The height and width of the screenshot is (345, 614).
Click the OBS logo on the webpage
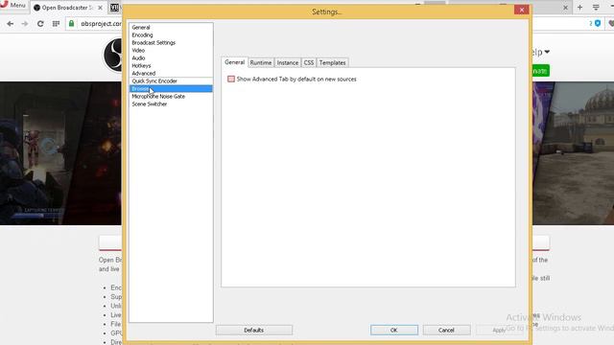[x=113, y=56]
